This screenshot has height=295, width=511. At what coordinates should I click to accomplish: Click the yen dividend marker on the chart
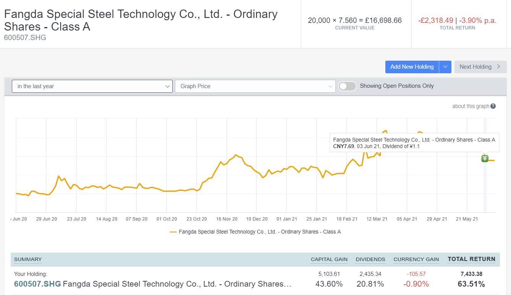tap(485, 158)
